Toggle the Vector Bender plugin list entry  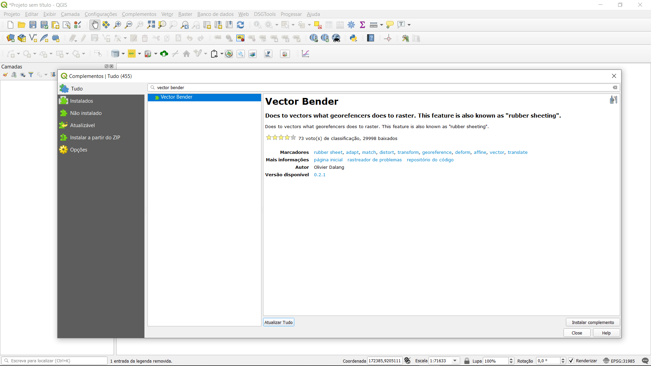point(176,97)
